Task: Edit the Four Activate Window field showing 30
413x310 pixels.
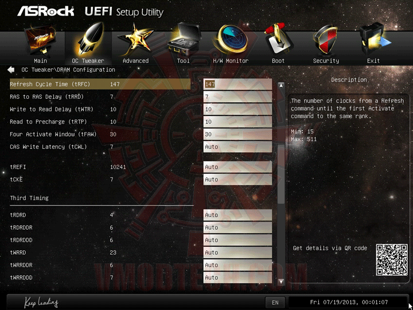Action: pyautogui.click(x=237, y=134)
